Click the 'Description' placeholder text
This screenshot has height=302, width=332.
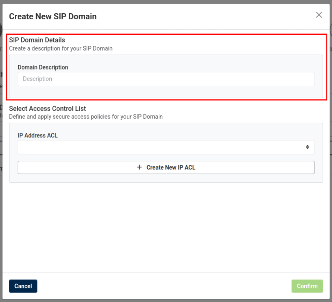click(x=37, y=79)
